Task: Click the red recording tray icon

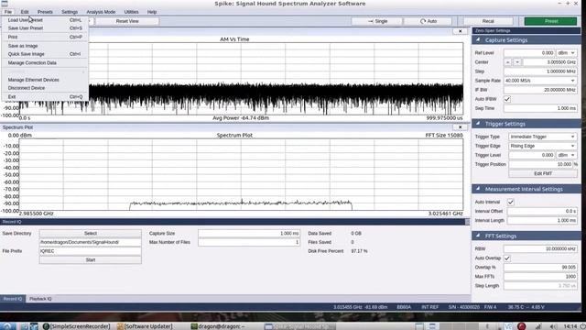Action: tap(521, 326)
